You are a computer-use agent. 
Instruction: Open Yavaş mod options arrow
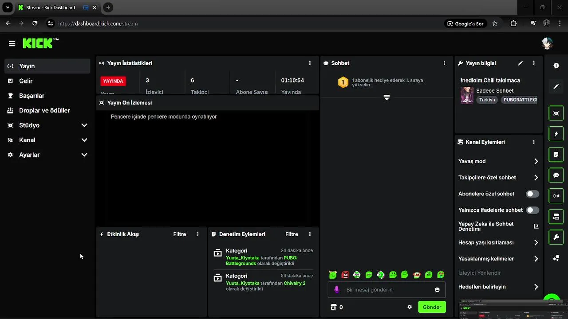click(536, 161)
